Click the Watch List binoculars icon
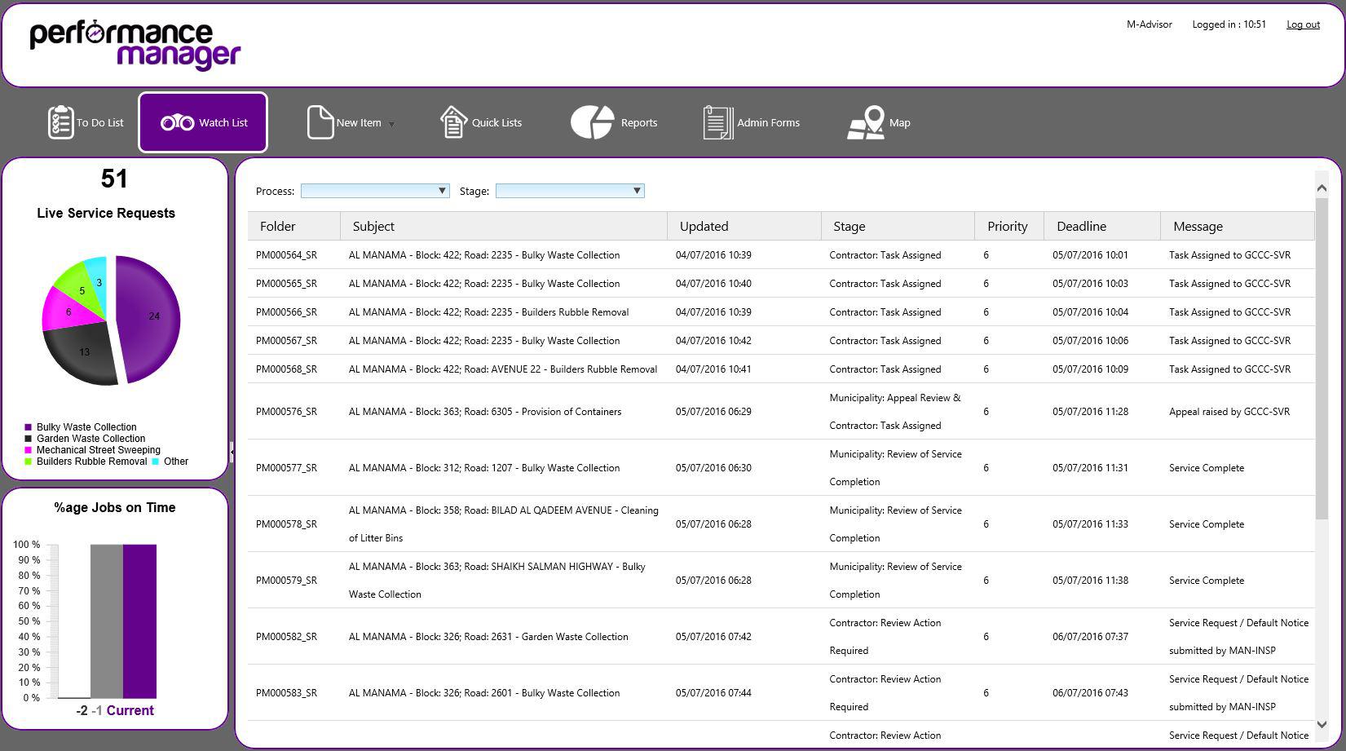 [x=177, y=122]
